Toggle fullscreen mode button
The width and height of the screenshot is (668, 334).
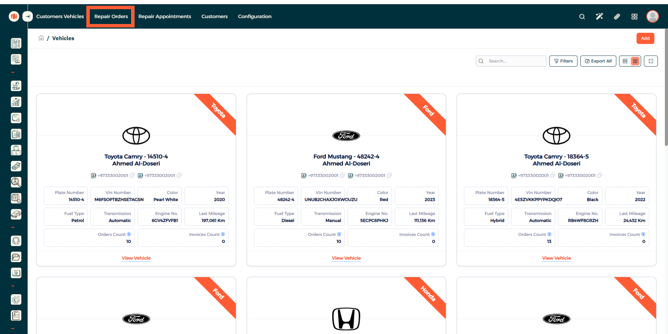[x=651, y=61]
